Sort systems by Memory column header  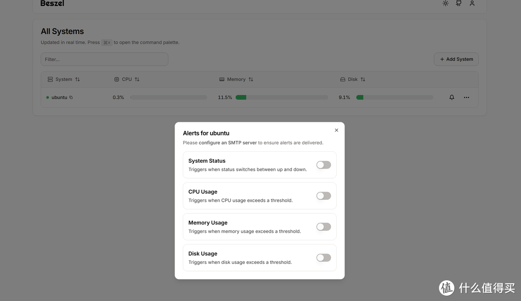[236, 79]
